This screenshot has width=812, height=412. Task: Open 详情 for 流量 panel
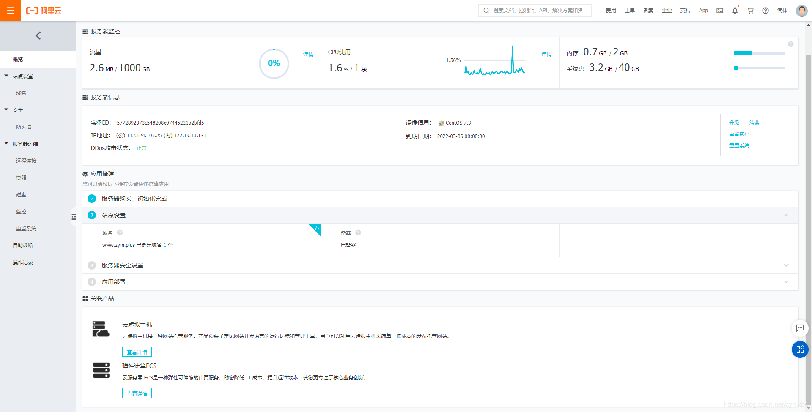[308, 54]
